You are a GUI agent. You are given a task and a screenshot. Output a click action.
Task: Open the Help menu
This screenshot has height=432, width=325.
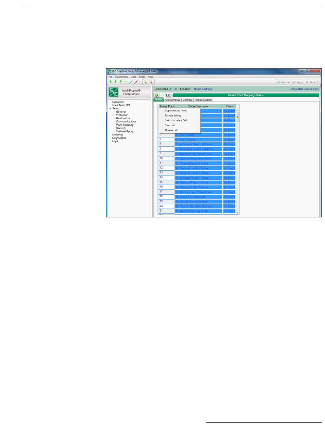pyautogui.click(x=150, y=76)
